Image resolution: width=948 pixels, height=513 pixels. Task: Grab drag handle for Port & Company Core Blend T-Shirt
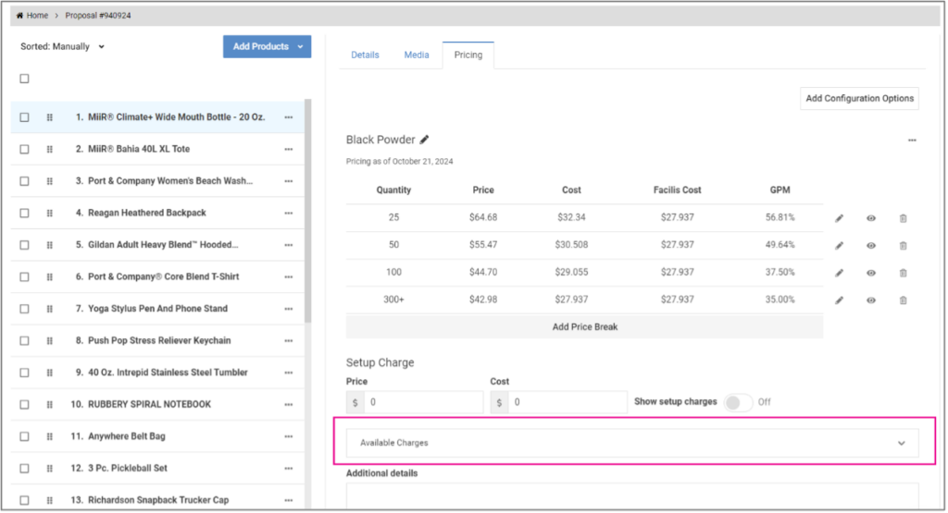click(50, 277)
